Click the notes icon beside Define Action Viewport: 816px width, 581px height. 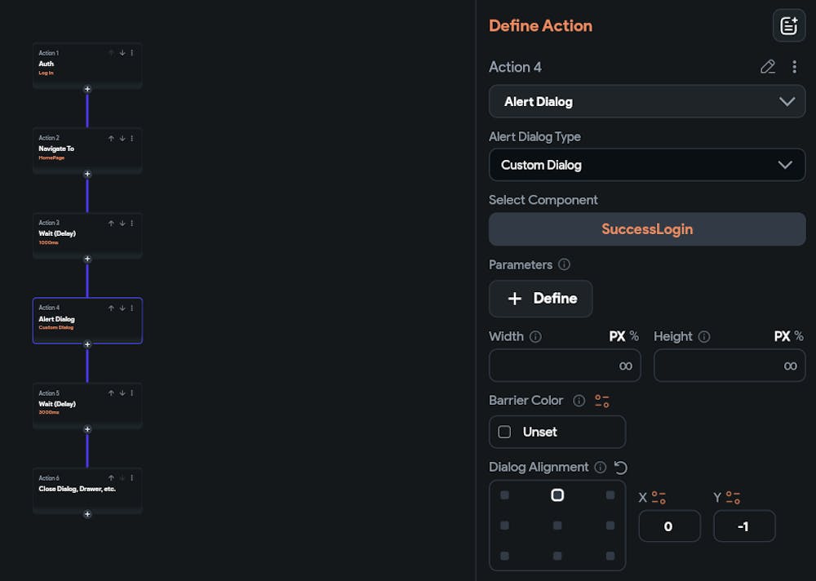pos(789,26)
